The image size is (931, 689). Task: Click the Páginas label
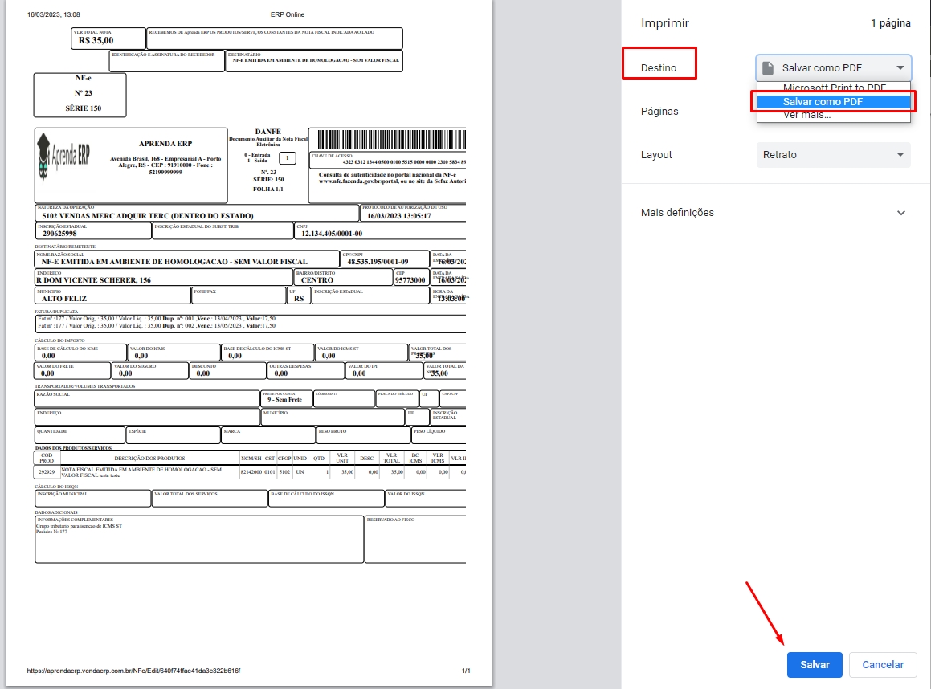click(x=659, y=111)
